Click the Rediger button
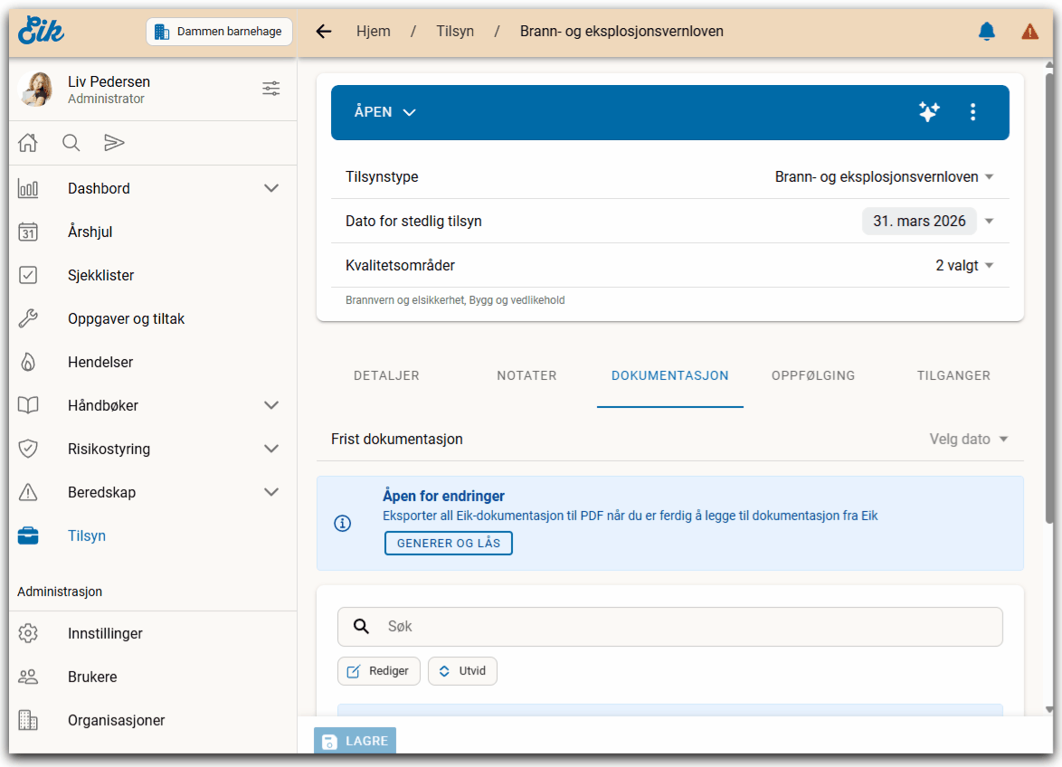This screenshot has width=1062, height=767. click(379, 671)
